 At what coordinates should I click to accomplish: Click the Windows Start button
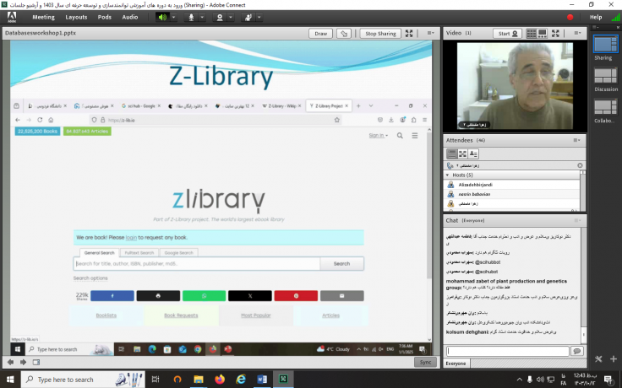tap(10, 380)
